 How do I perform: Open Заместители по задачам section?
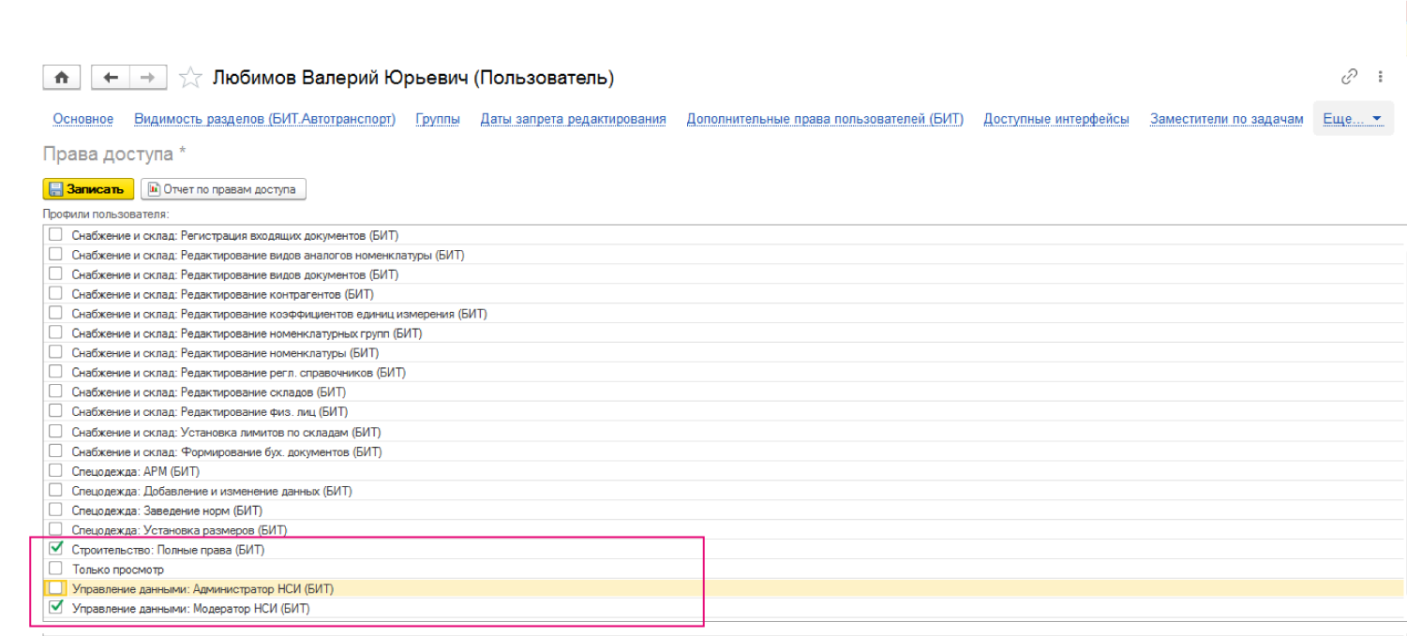tap(1226, 119)
